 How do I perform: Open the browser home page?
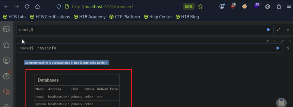click(37, 7)
